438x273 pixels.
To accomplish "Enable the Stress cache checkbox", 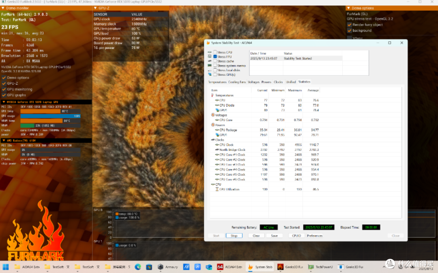I will tap(215, 61).
